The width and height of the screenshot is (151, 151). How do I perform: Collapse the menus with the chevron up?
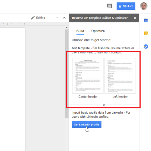tap(64, 18)
